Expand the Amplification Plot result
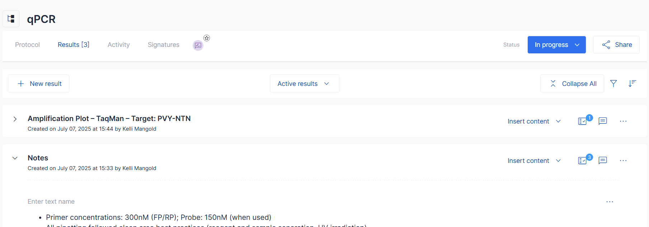The image size is (649, 227). click(15, 119)
